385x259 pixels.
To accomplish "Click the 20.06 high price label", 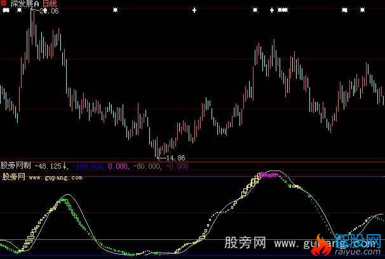I will [49, 11].
